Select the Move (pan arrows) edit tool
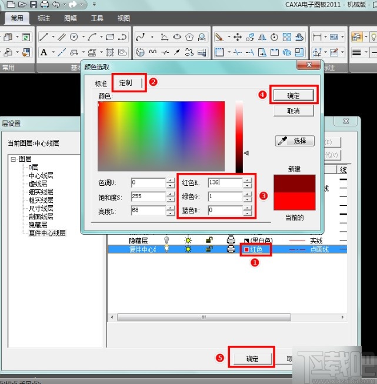The width and height of the screenshot is (377, 384). coord(238,37)
